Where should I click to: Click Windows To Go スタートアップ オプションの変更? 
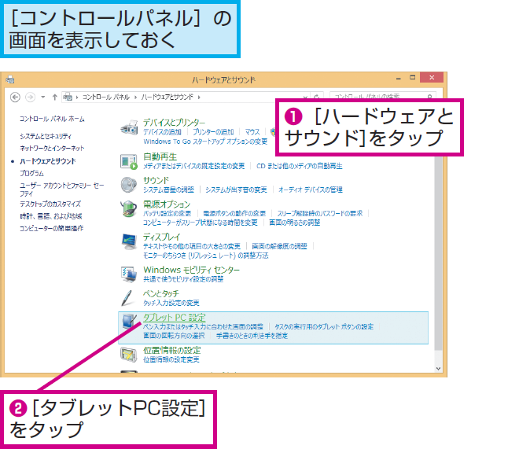coord(205,142)
